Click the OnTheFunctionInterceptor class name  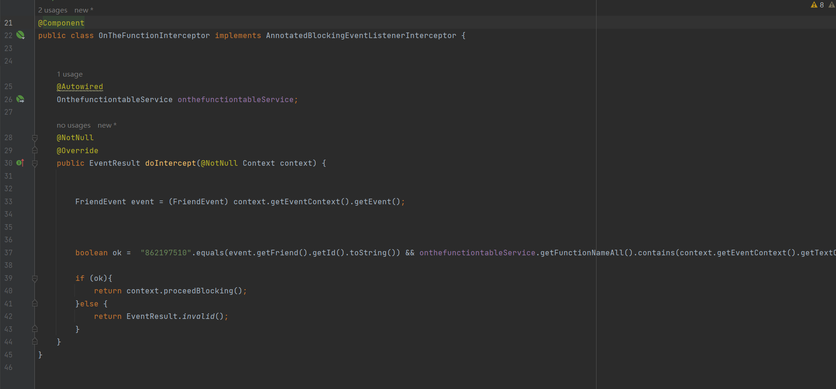[154, 35]
